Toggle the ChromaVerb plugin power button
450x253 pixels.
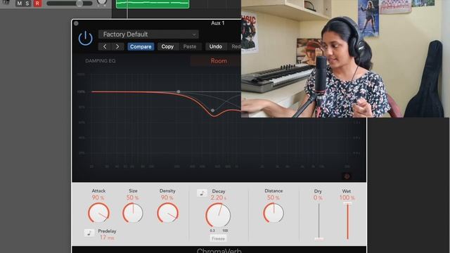pos(86,39)
